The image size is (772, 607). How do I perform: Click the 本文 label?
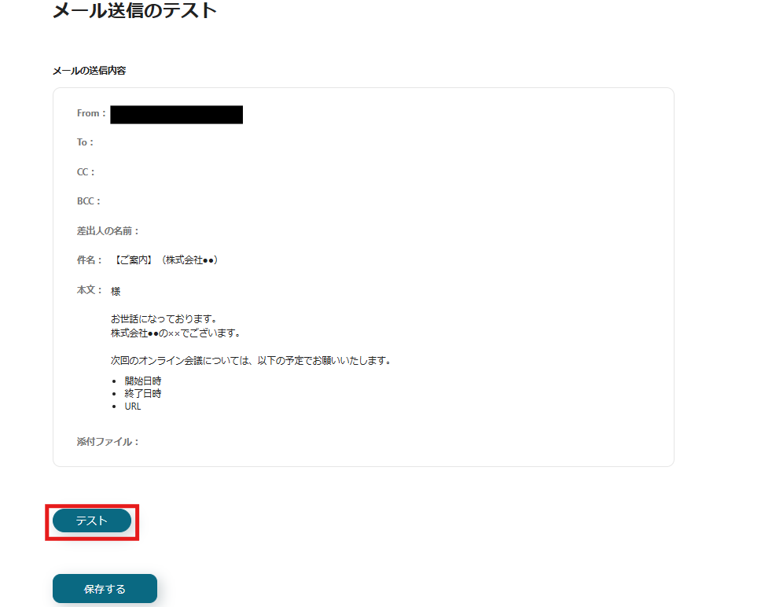[90, 290]
